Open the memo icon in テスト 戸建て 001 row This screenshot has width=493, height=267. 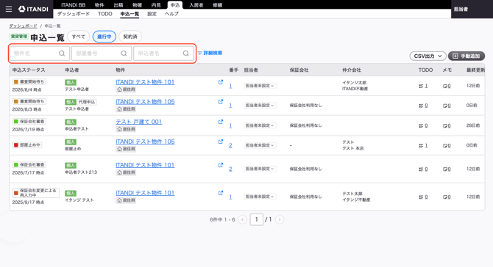click(445, 126)
